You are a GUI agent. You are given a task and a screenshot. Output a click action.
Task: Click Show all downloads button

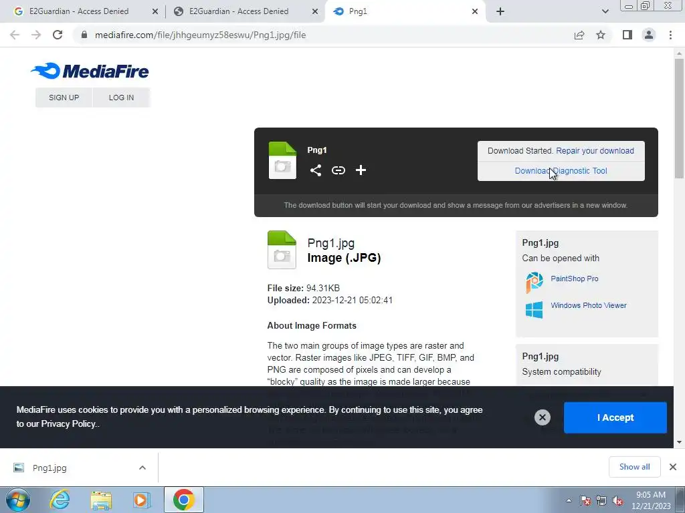pos(634,467)
